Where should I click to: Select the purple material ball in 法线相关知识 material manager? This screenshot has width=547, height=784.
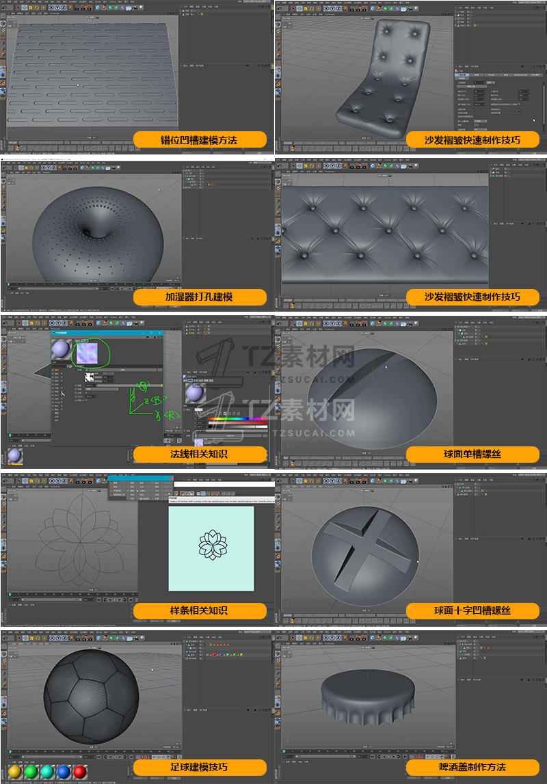[15, 456]
